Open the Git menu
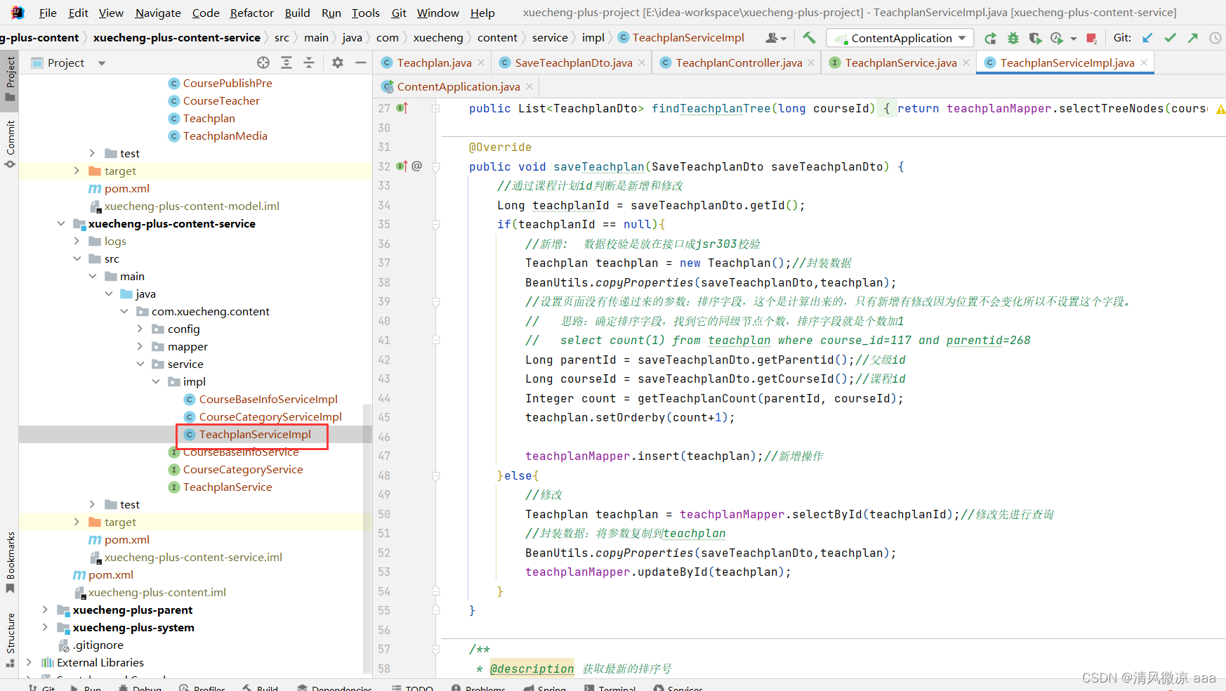 [x=399, y=13]
